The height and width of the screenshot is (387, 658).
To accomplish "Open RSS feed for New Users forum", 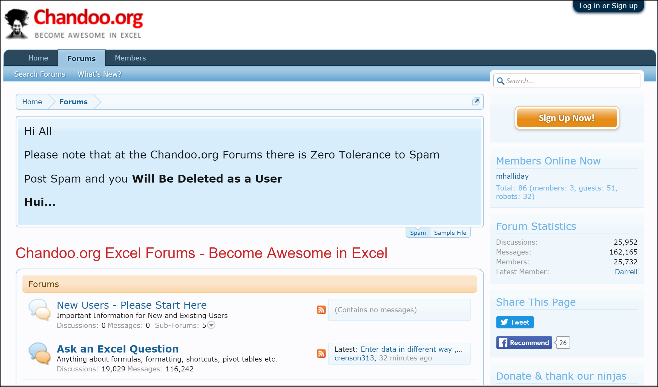I will 321,310.
